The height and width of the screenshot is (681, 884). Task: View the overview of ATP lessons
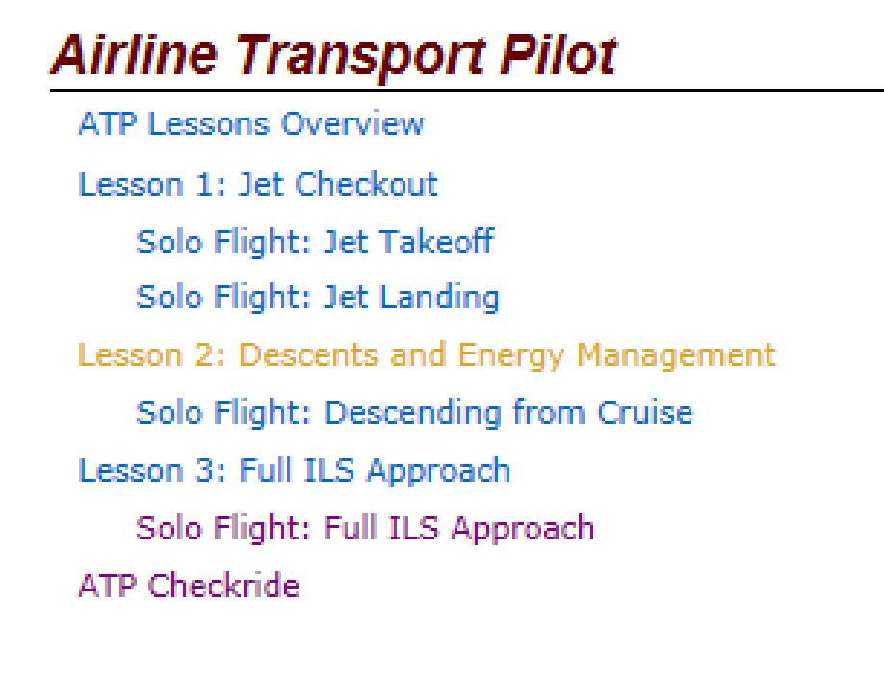[250, 125]
